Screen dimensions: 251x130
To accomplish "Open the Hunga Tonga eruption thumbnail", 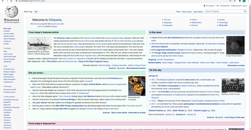I will tap(235, 45).
